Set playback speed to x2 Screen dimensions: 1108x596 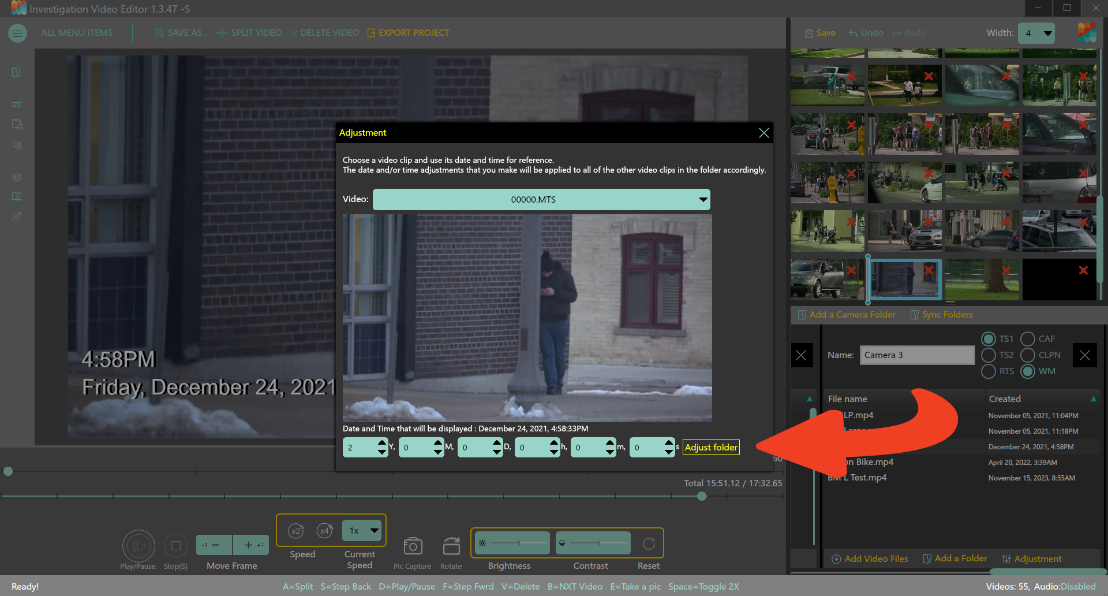(296, 531)
